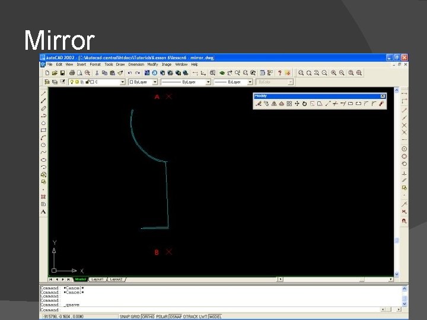Open the lineweight ByLayer dropdown

(250, 82)
